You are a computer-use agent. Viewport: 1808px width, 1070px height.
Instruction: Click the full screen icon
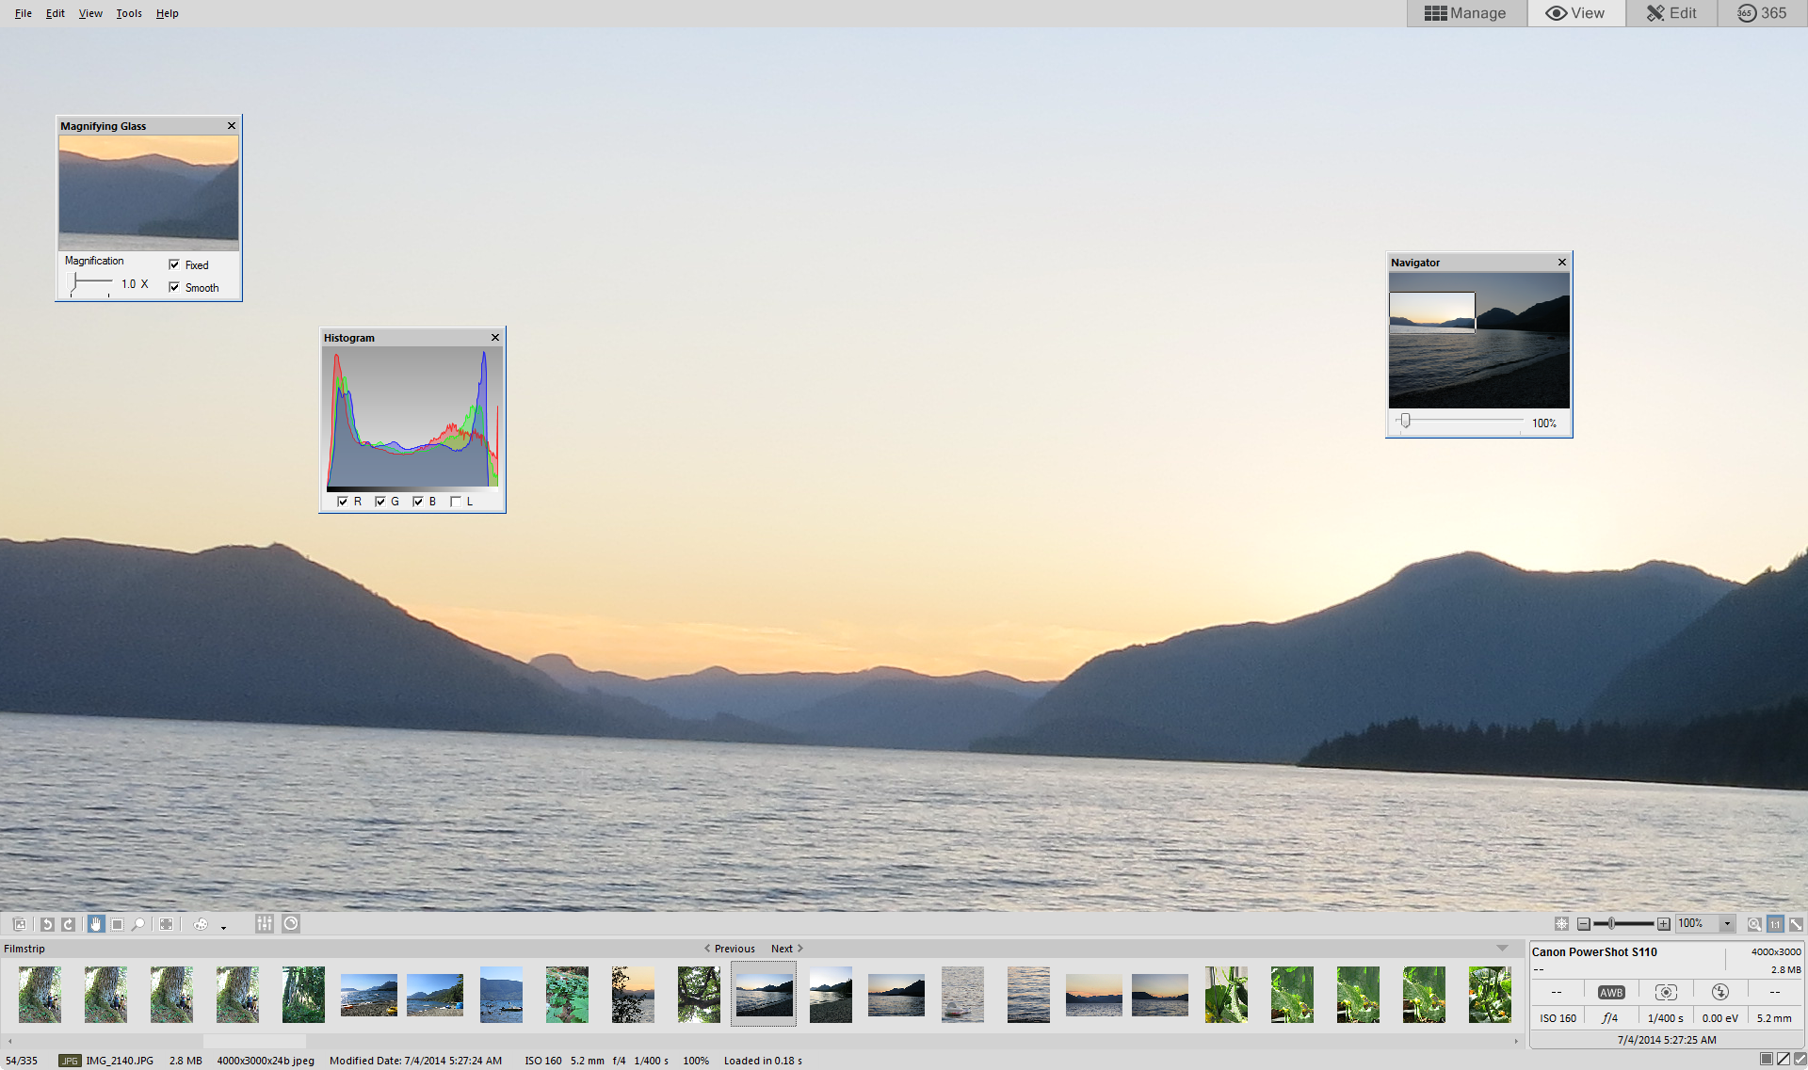tap(166, 924)
